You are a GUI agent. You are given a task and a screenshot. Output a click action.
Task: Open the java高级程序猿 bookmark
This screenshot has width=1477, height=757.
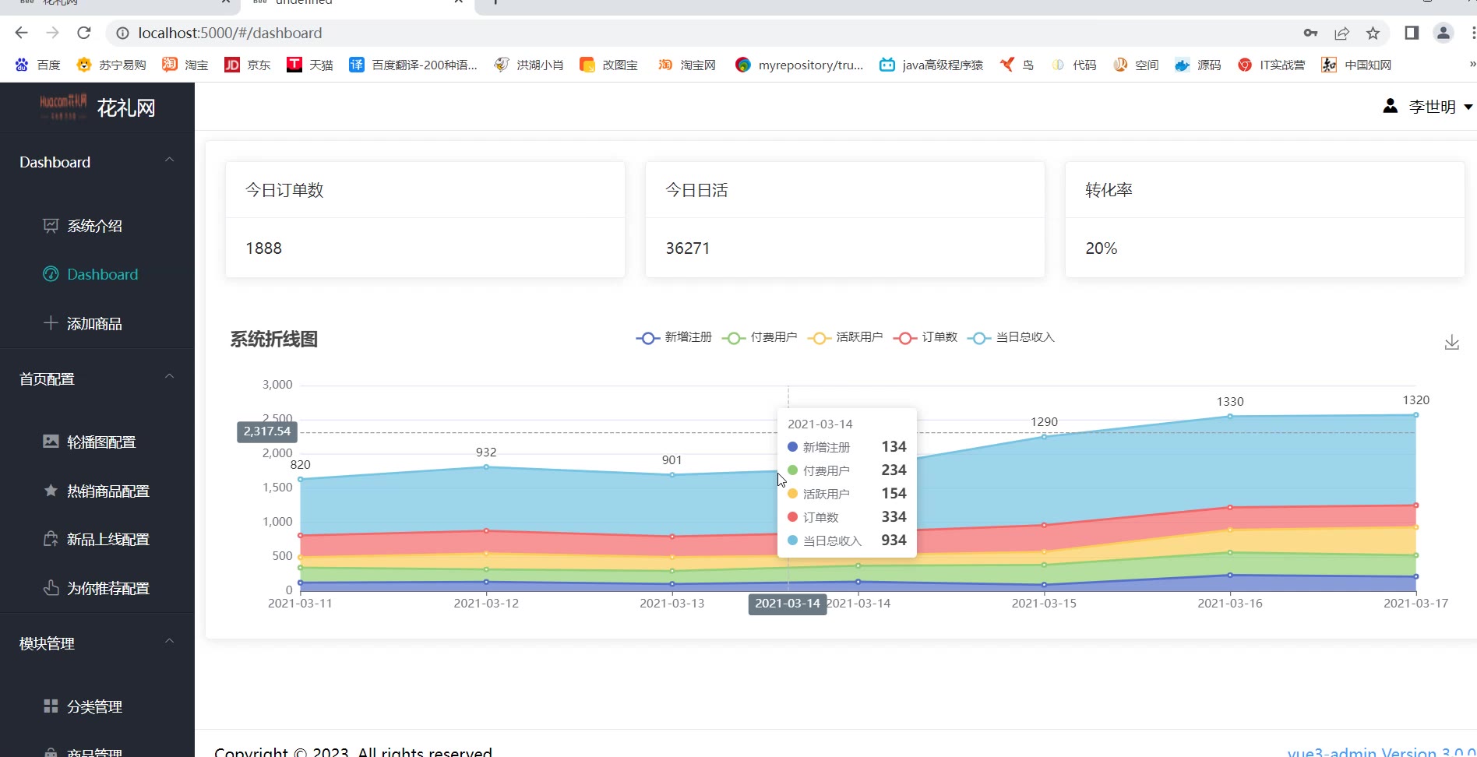click(x=931, y=65)
